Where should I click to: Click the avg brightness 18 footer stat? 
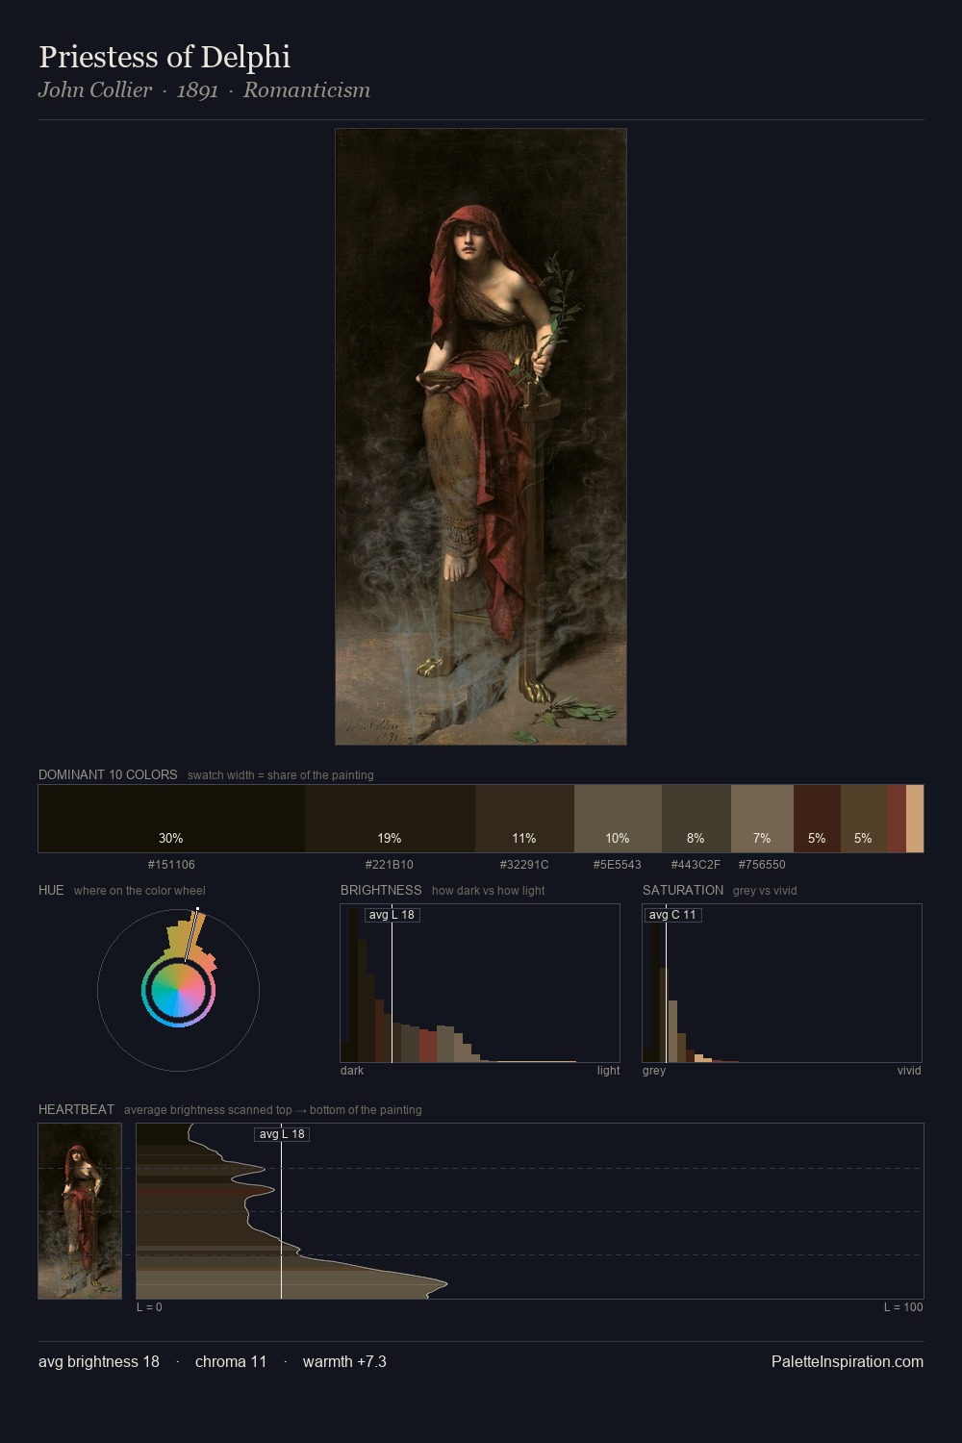(x=99, y=1362)
